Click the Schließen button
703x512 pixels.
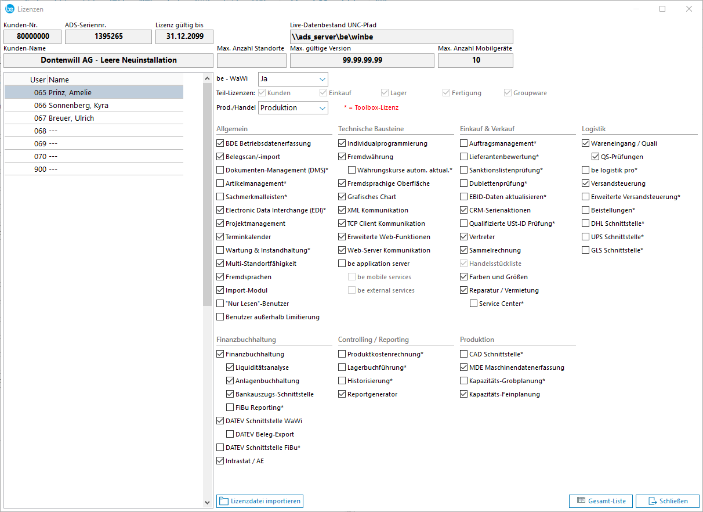pyautogui.click(x=667, y=501)
